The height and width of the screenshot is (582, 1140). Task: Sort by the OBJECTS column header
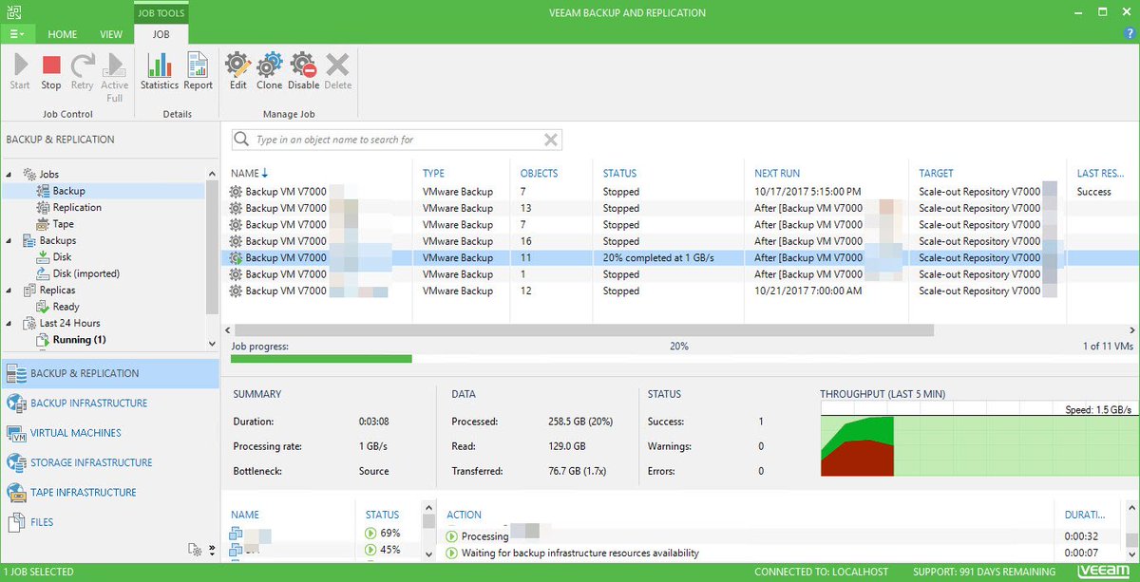click(x=539, y=174)
